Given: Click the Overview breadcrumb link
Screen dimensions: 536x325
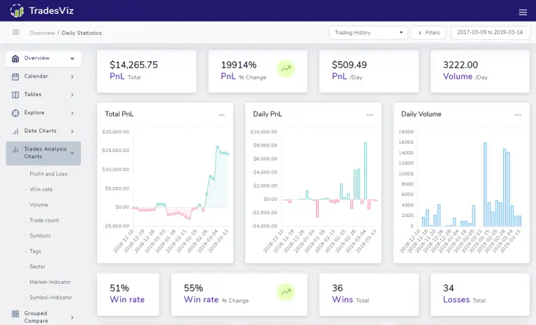Looking at the screenshot, I should coord(42,33).
